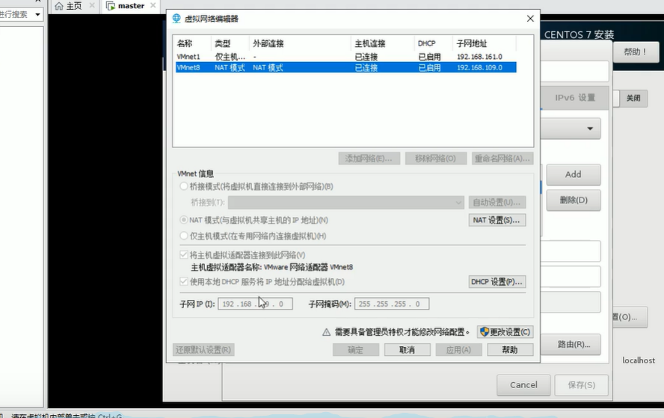Expand the dropdown in the CentOS network window
This screenshot has width=664, height=418.
(590, 129)
